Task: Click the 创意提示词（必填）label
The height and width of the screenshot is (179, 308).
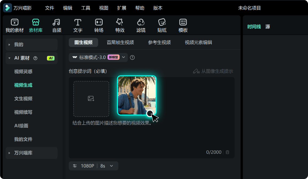Action: click(x=88, y=71)
